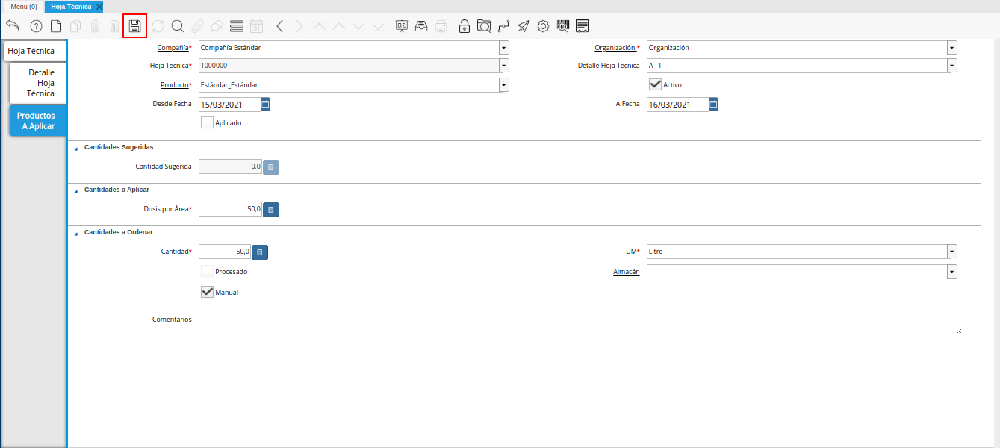Viewport: 1000px width, 448px height.
Task: Click the lock record padlock icon
Action: pos(465,26)
